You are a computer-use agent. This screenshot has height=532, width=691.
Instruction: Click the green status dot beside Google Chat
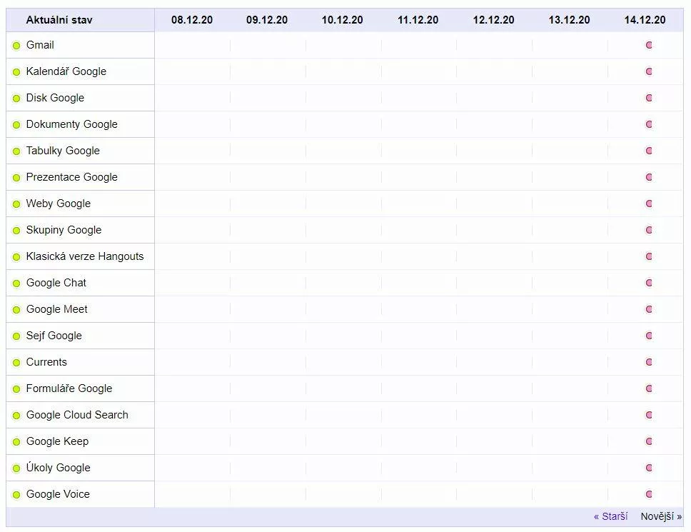[x=16, y=283]
